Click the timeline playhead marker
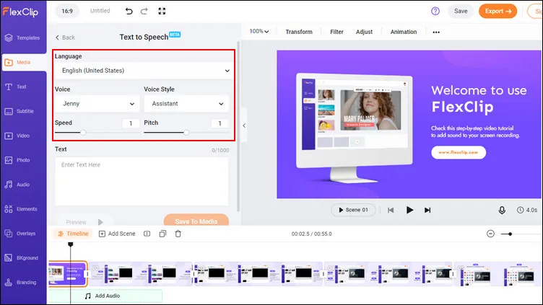The height and width of the screenshot is (305, 543). [71, 244]
